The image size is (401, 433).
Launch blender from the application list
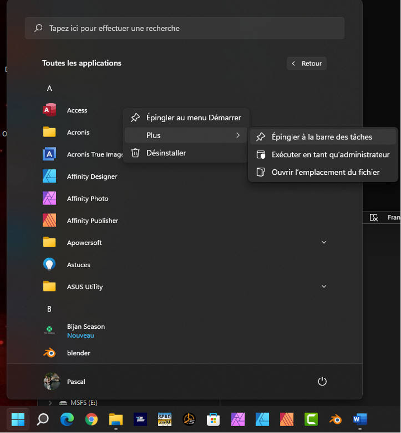[78, 353]
